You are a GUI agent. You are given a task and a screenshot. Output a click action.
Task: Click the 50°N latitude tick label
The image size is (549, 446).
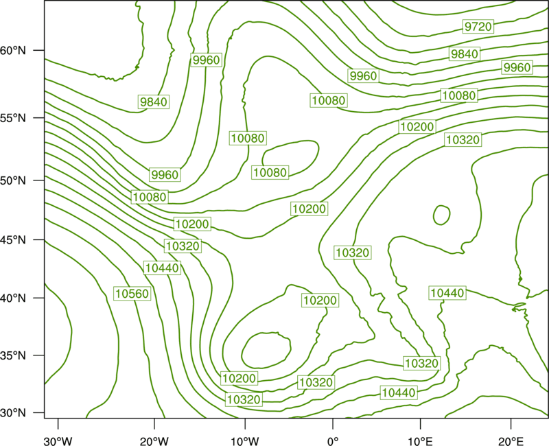pos(13,180)
